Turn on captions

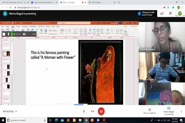click(x=150, y=111)
